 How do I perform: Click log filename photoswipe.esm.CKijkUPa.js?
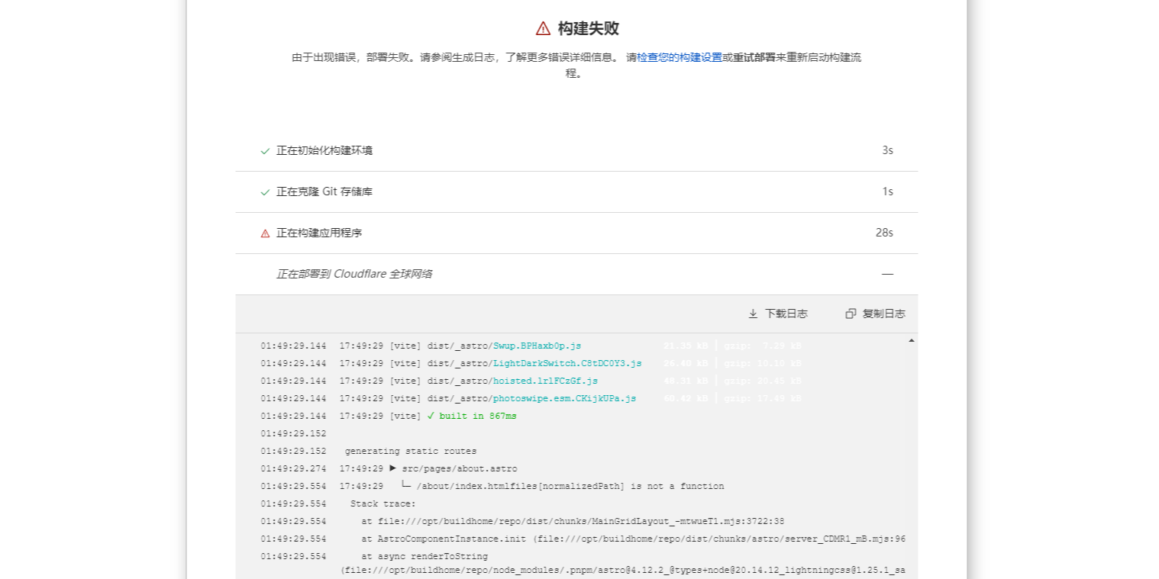pyautogui.click(x=564, y=398)
